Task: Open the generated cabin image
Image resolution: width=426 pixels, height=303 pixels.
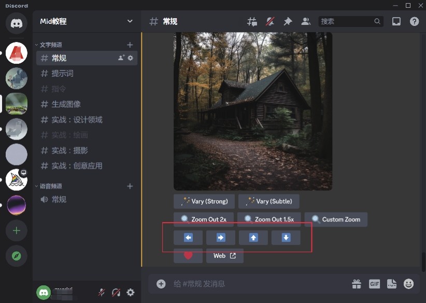Action: coord(253,111)
